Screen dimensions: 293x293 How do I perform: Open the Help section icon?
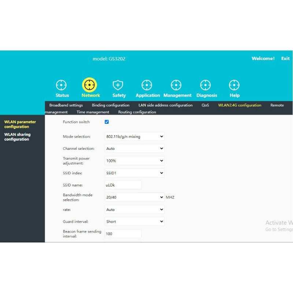click(234, 85)
